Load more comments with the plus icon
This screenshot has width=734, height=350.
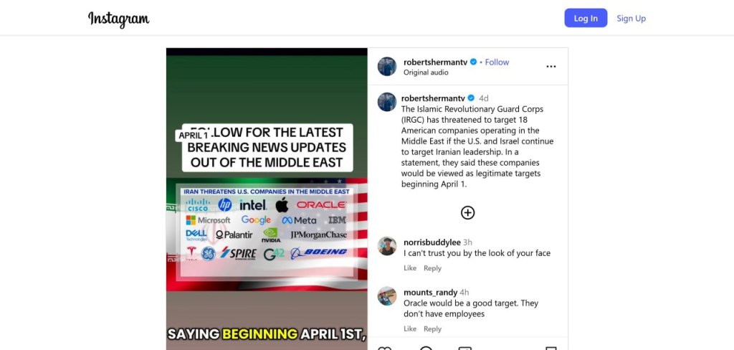(x=467, y=212)
